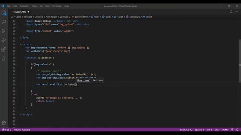This screenshot has width=241, height=135.
Task: Close the unsaved touseef.html tab dot
Action: 28,12
